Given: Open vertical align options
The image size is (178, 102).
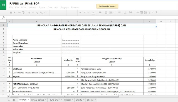Looking at the screenshot, I should 125,13.
